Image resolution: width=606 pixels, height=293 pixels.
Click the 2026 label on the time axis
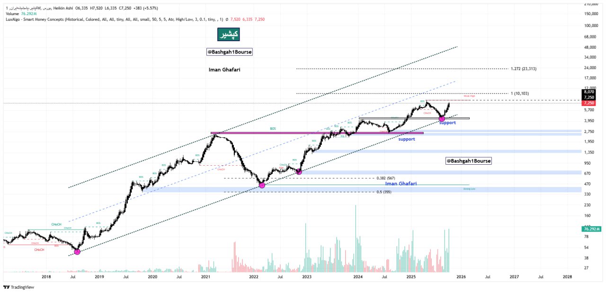(461, 277)
